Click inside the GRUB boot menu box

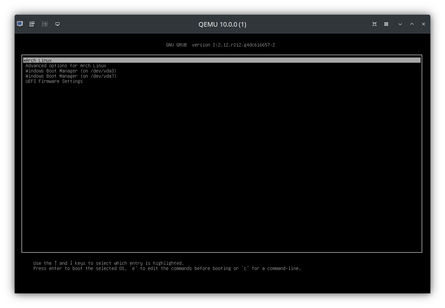pyautogui.click(x=222, y=162)
